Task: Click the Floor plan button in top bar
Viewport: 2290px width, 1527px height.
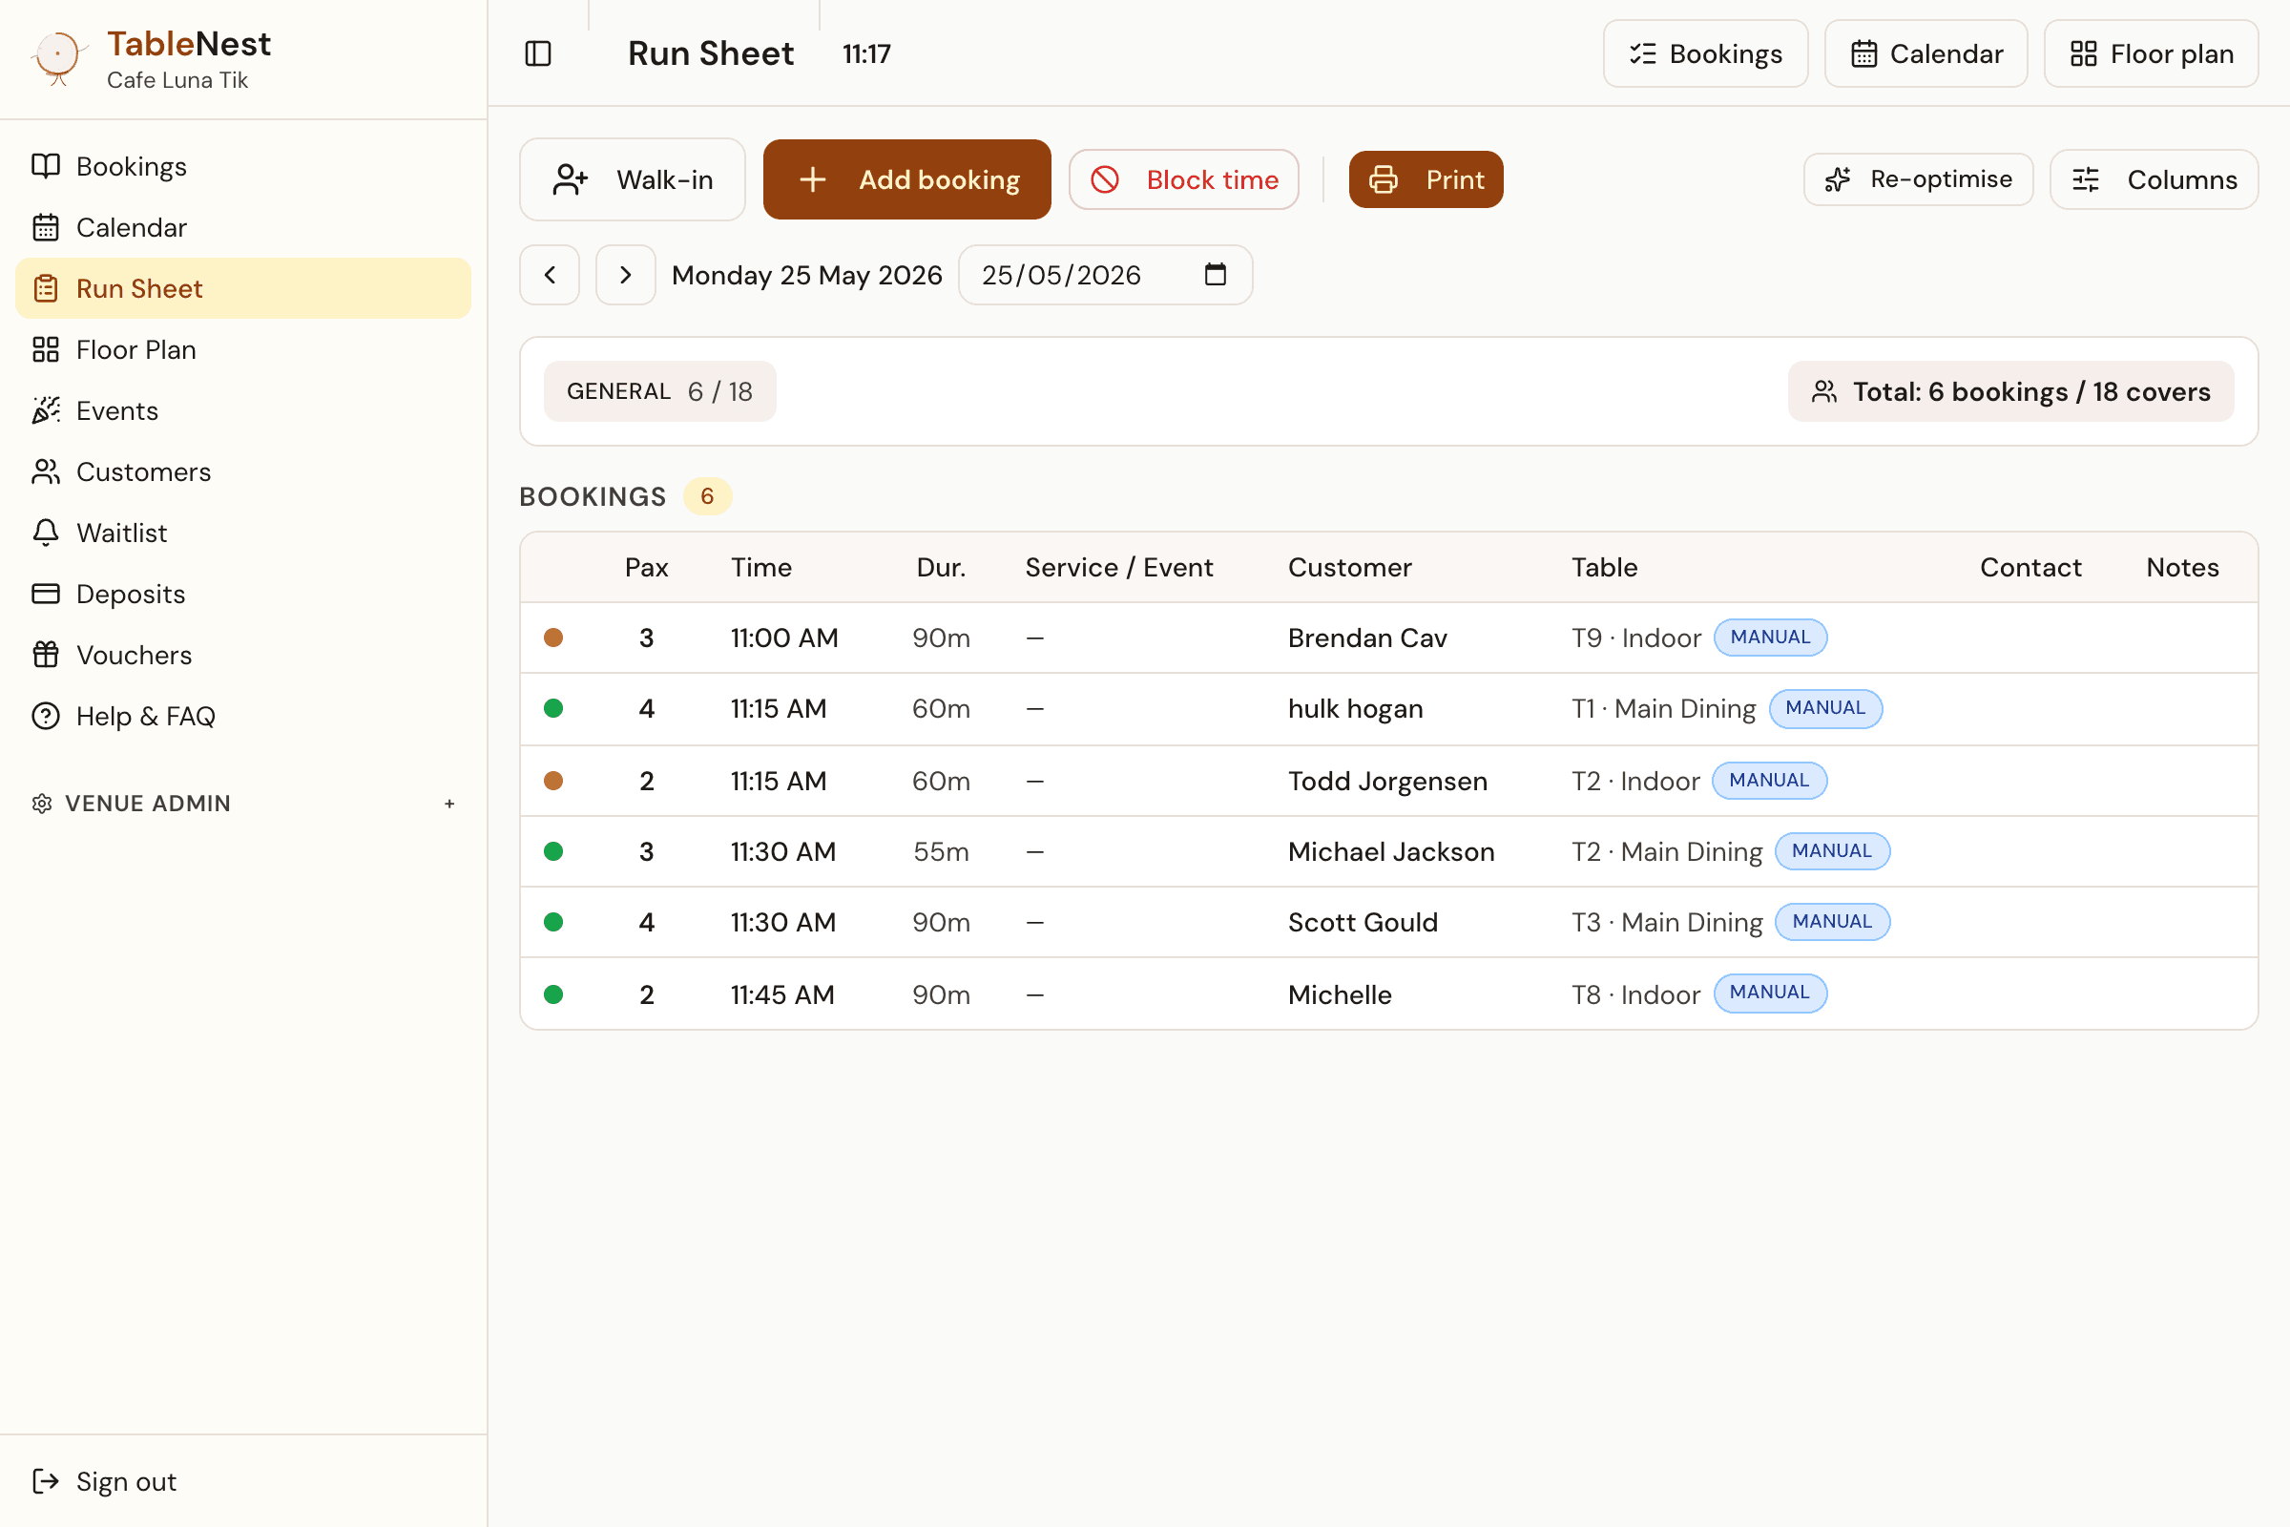Action: (2152, 53)
